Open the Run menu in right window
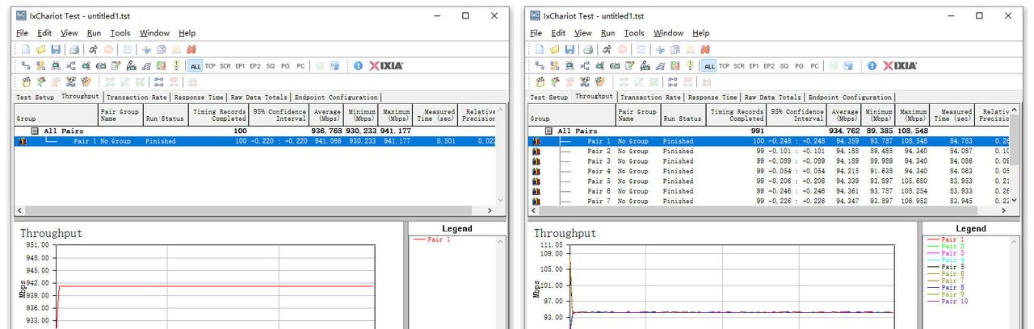Viewport: 1034px width, 329px height. coord(607,33)
